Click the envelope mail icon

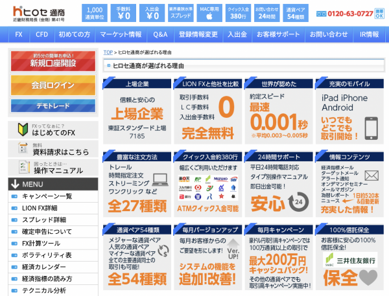[371, 176]
